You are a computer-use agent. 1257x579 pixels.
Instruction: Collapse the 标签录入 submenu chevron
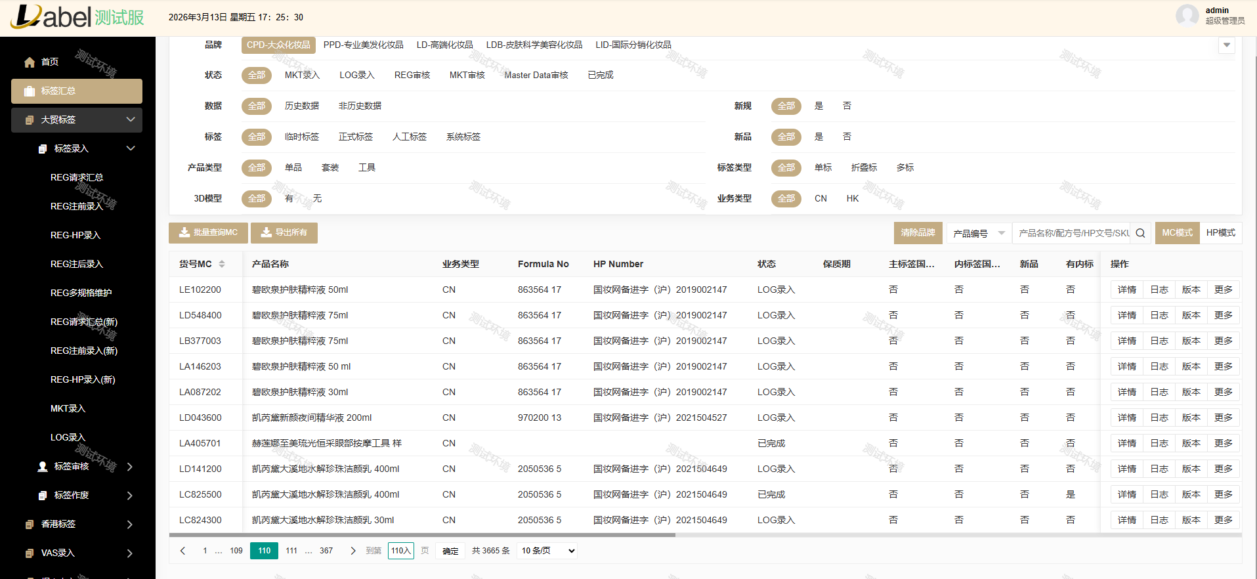pos(131,148)
